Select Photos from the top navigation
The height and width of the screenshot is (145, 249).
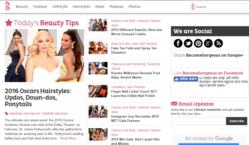pos(134,7)
